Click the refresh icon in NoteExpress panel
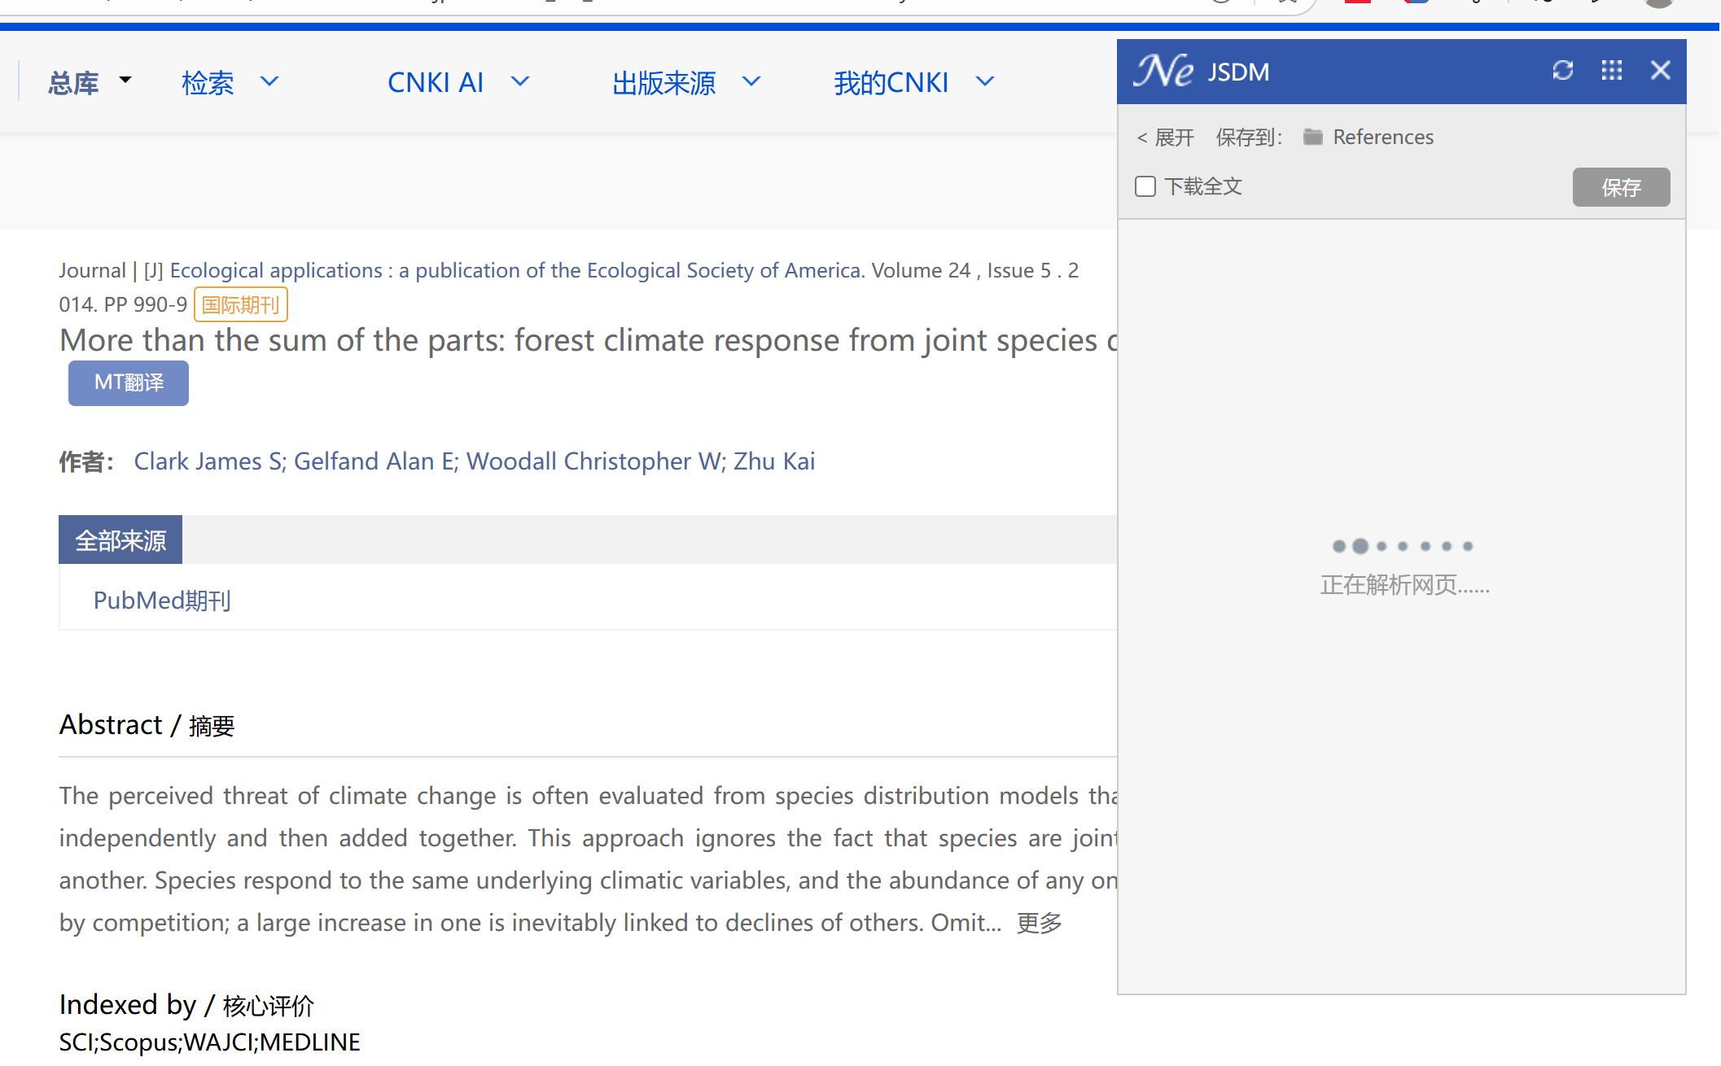1721x1066 pixels. 1562,71
